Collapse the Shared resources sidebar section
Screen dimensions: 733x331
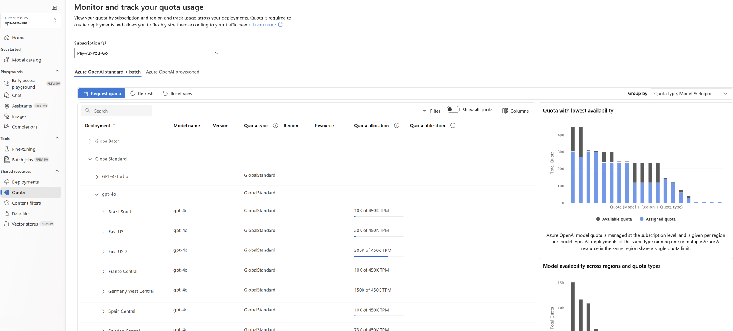click(57, 171)
